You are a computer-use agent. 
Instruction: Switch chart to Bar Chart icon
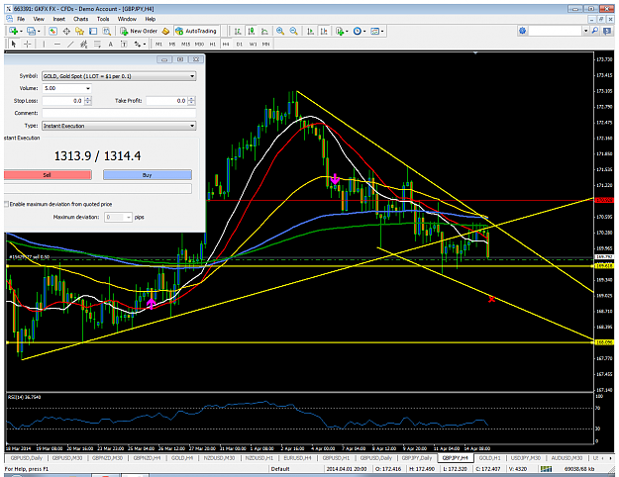tap(238, 31)
